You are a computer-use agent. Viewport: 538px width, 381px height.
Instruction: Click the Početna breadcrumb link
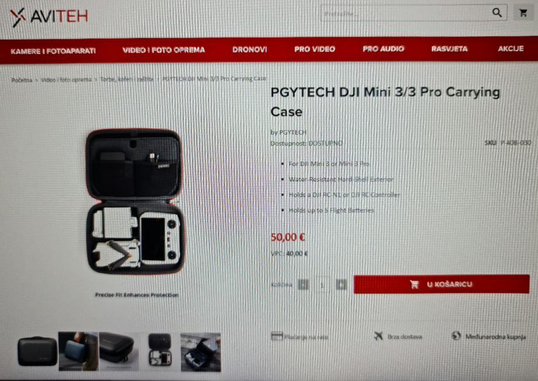click(22, 80)
